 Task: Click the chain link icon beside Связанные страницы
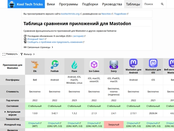tap(25, 47)
